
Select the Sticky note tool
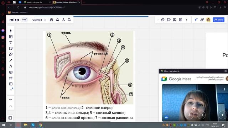click(11, 48)
